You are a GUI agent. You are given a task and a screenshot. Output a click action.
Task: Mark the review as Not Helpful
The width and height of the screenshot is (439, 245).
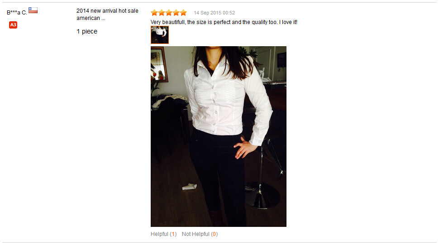coord(200,234)
